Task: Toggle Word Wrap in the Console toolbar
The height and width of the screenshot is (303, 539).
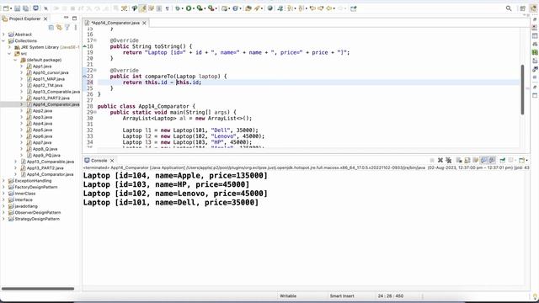Action: pyautogui.click(x=475, y=161)
